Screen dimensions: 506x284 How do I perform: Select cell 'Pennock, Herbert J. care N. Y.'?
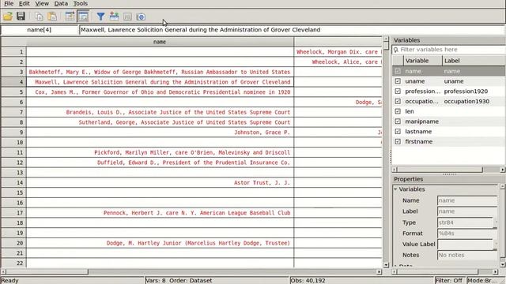point(160,212)
